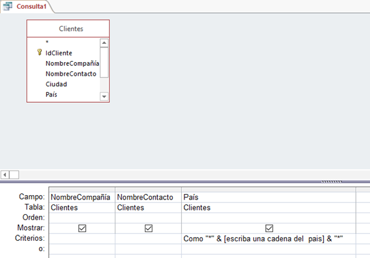The width and height of the screenshot is (370, 258).
Task: Click the query icon on Consulta1 tab
Action: [7, 6]
